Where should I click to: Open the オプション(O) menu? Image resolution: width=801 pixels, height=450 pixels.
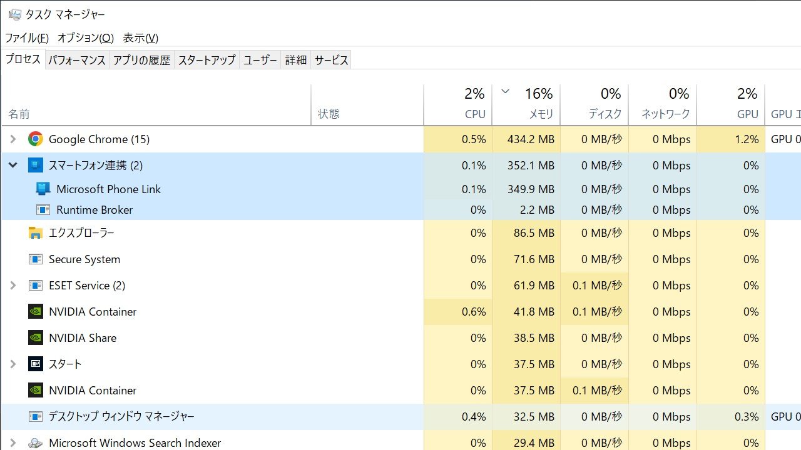click(86, 38)
